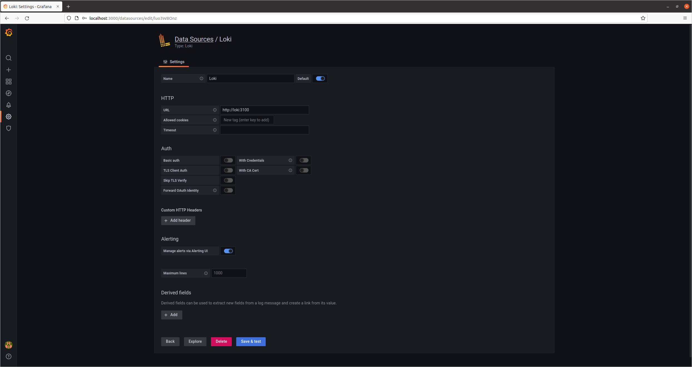Enable Skip TLS Verify switch
The image size is (692, 367).
(x=228, y=180)
